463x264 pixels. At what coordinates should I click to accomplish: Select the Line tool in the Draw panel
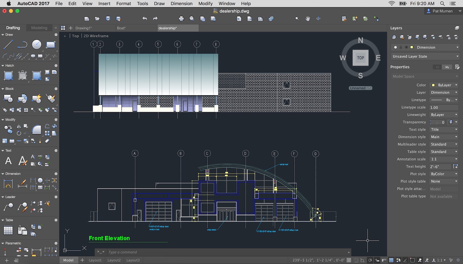[x=8, y=44]
